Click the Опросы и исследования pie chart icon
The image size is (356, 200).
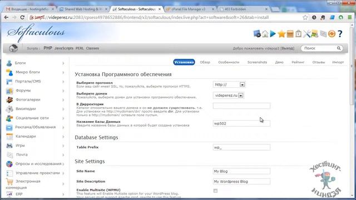(x=9, y=164)
